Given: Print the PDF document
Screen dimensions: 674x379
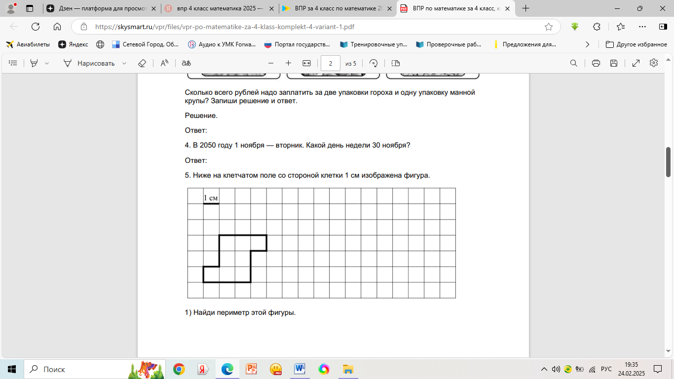Looking at the screenshot, I should 596,63.
